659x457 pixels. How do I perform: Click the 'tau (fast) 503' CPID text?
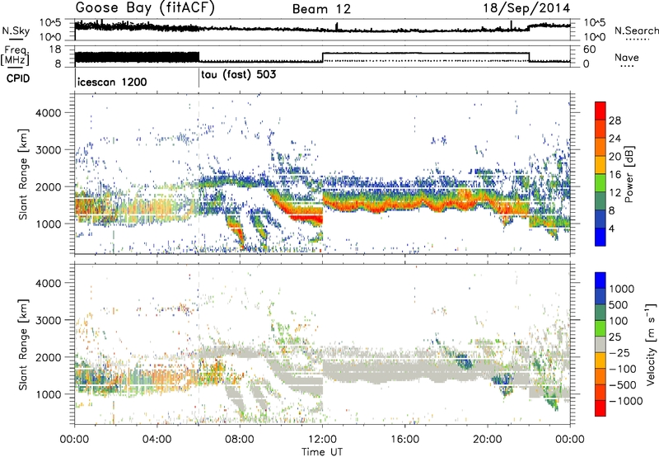coord(239,75)
